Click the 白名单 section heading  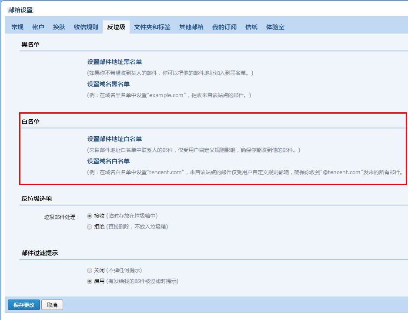(x=30, y=121)
